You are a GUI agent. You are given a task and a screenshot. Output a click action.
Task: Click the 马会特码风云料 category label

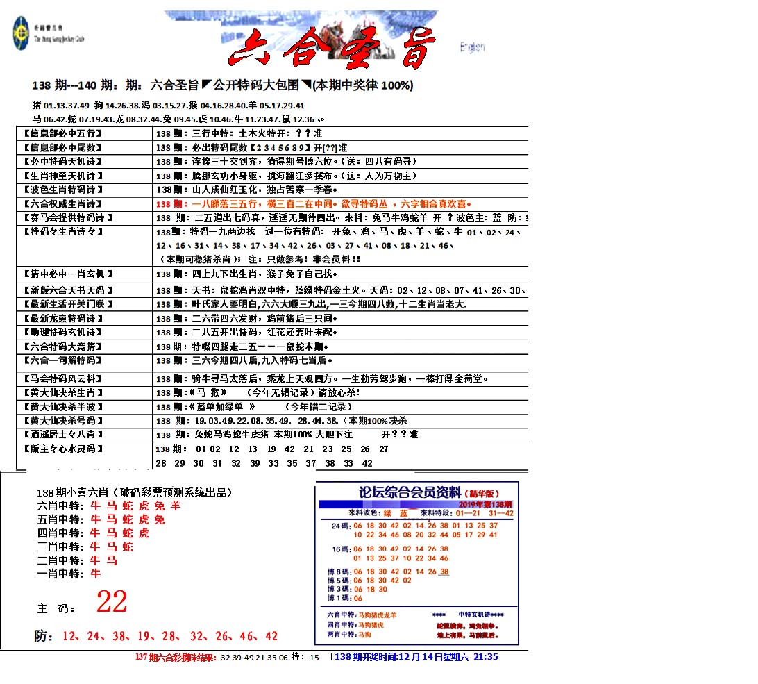tap(62, 378)
